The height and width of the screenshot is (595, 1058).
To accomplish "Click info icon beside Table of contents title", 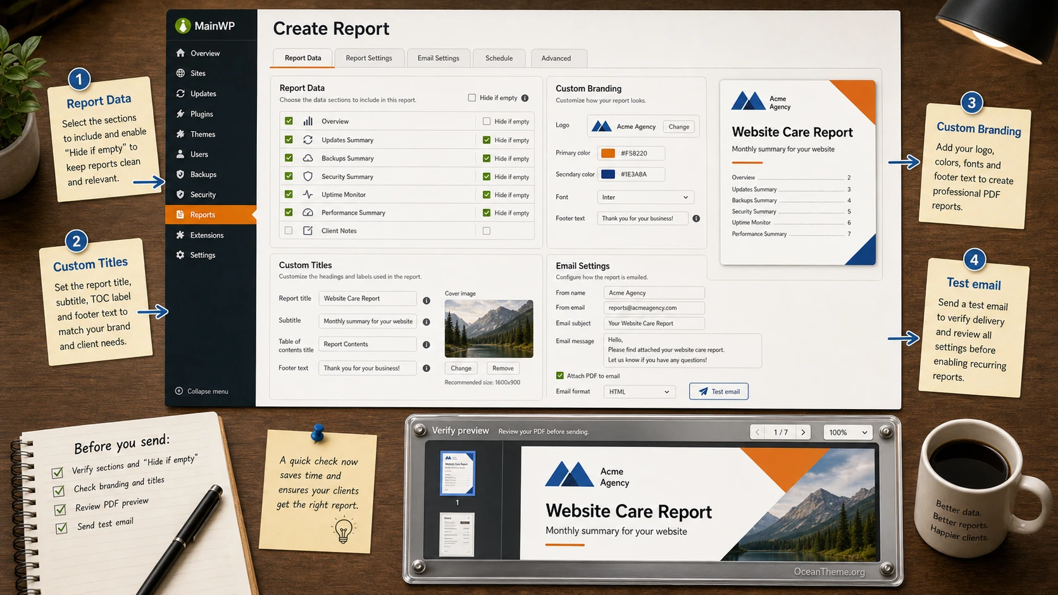I will (x=426, y=345).
